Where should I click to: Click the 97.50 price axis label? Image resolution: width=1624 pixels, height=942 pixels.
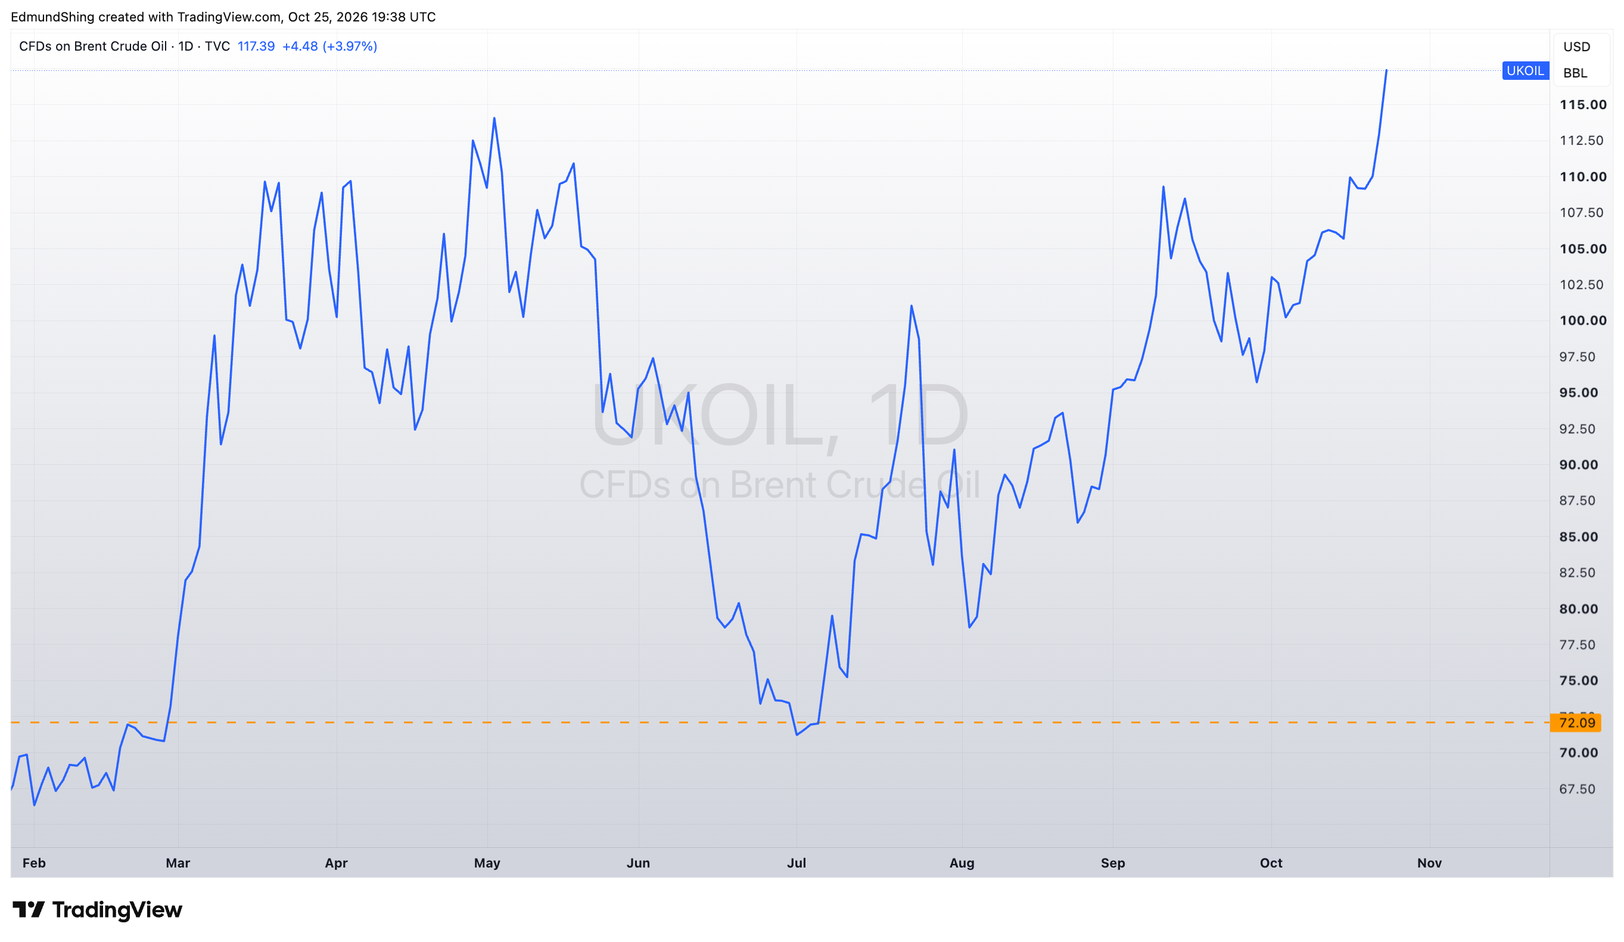tap(1577, 357)
